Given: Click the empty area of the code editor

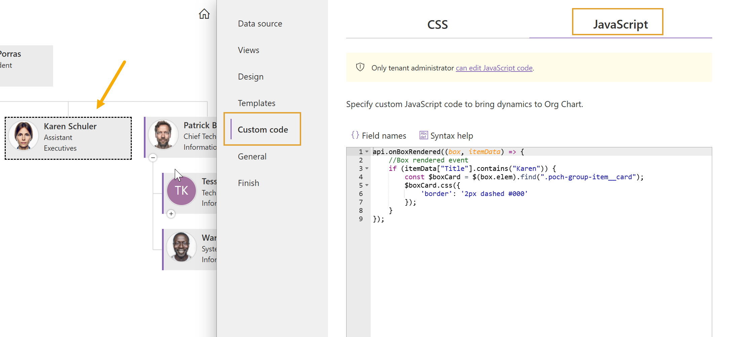Looking at the screenshot, I should [538, 275].
